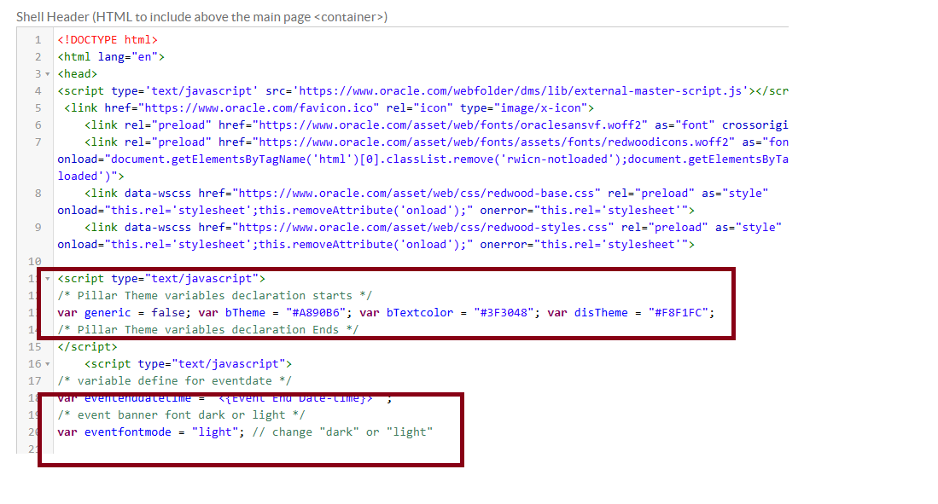Image resolution: width=938 pixels, height=504 pixels.
Task: Click the <head> tag text
Action: [x=77, y=73]
